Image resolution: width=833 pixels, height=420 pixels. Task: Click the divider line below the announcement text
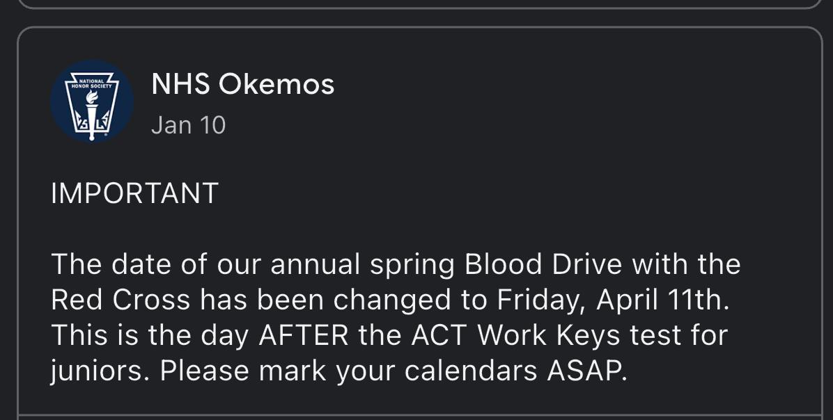coord(418,416)
